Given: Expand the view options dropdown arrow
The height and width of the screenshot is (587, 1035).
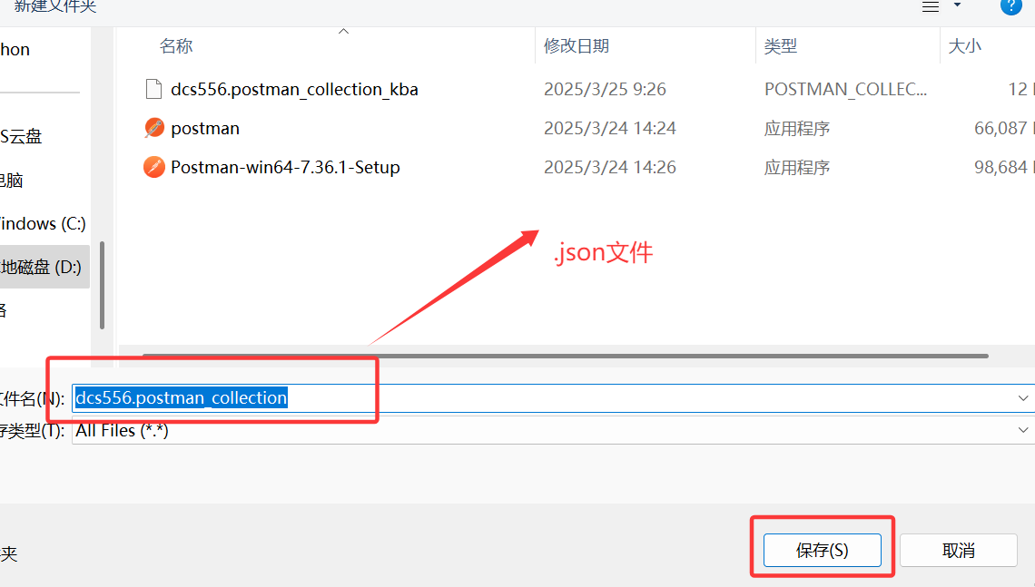Looking at the screenshot, I should (957, 5).
